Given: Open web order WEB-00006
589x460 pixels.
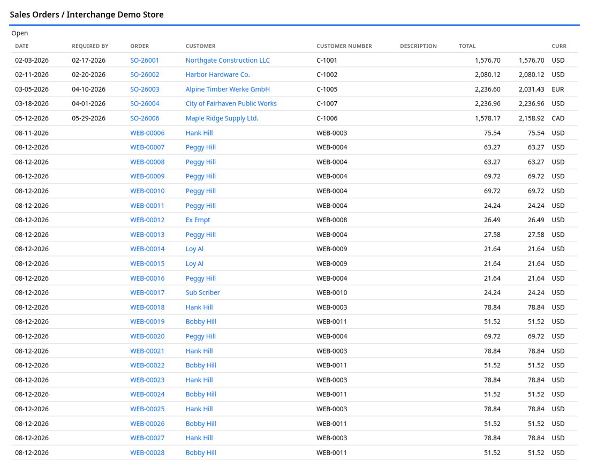Looking at the screenshot, I should (147, 133).
